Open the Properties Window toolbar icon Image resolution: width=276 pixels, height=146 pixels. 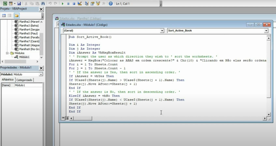[x=92, y=3]
